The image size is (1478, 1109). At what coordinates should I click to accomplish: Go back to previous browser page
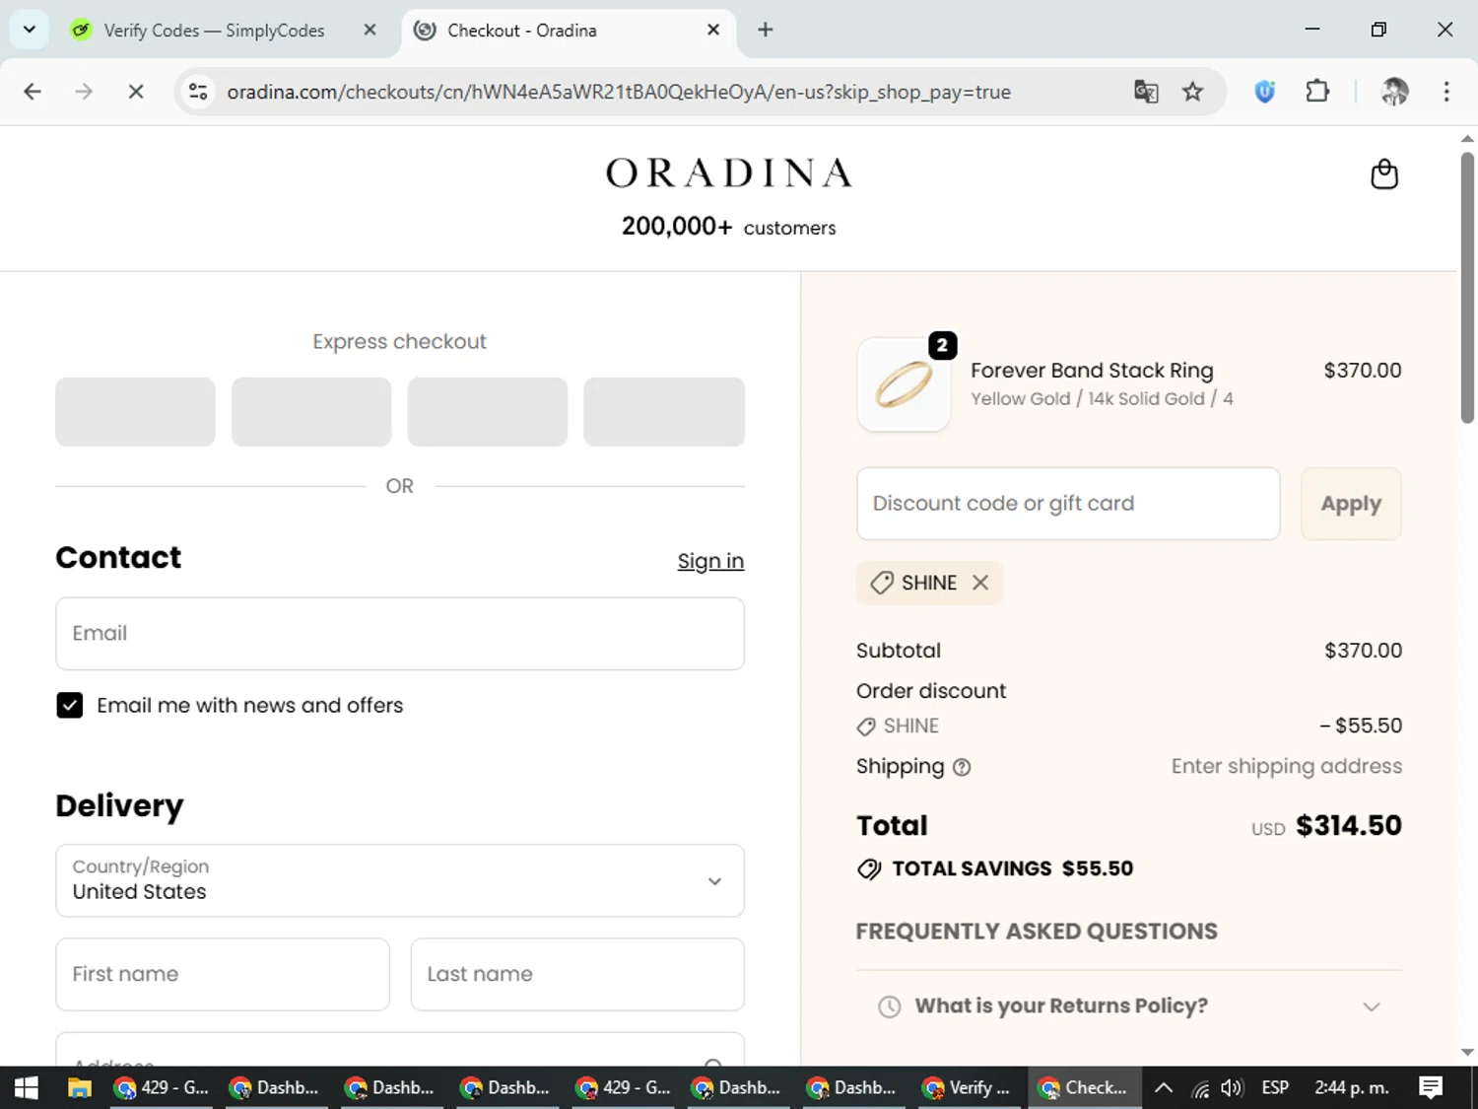[33, 92]
